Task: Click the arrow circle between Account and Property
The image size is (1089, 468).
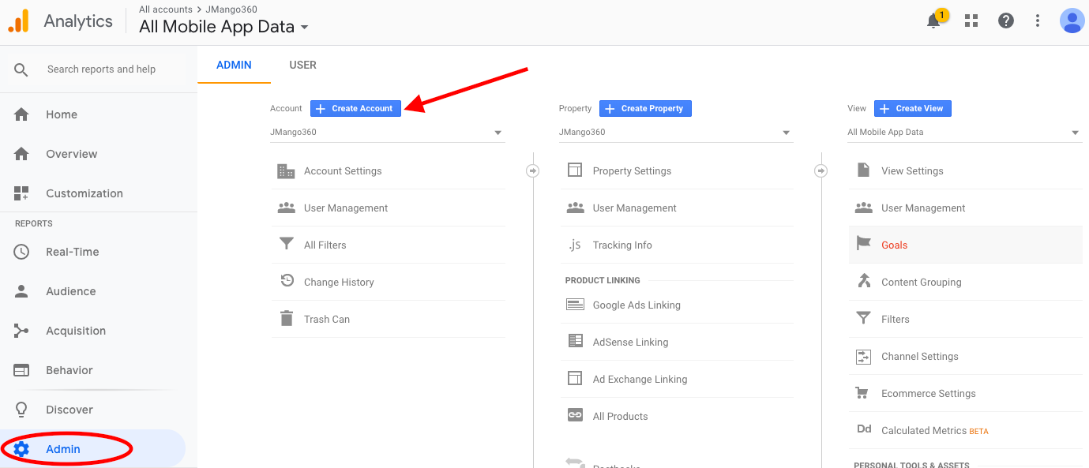Action: click(533, 170)
